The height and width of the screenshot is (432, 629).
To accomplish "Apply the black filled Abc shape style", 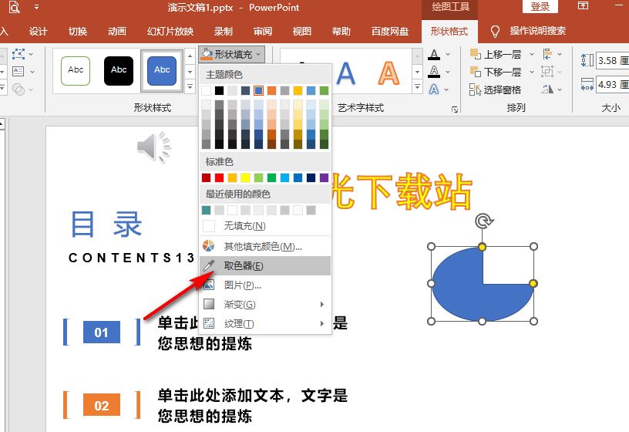I will [x=119, y=70].
